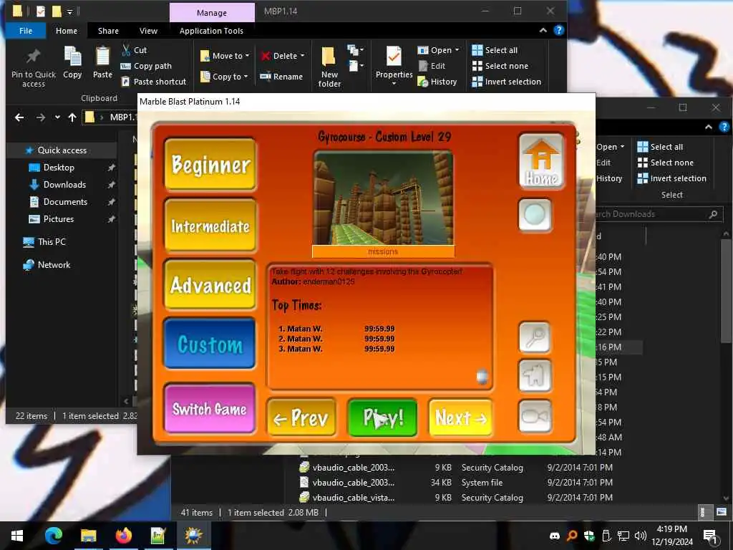The height and width of the screenshot is (550, 733).
Task: Click History in MBP1.14 ribbon
Action: 437,82
